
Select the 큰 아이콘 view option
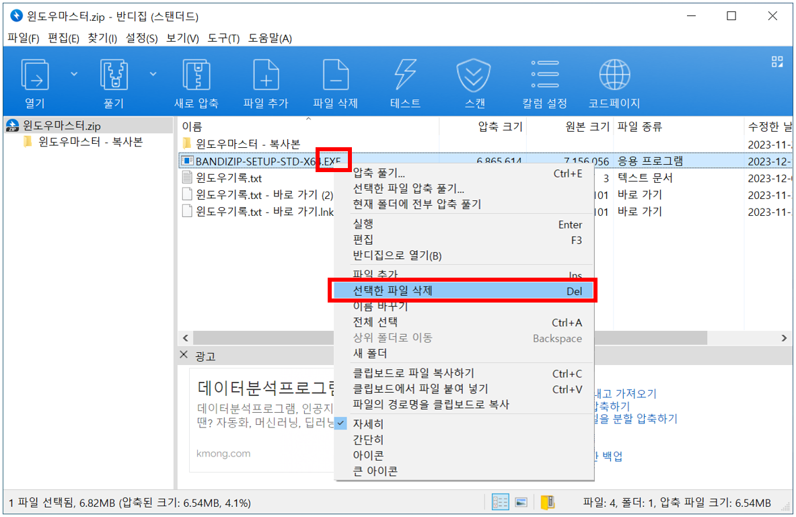pos(464,471)
